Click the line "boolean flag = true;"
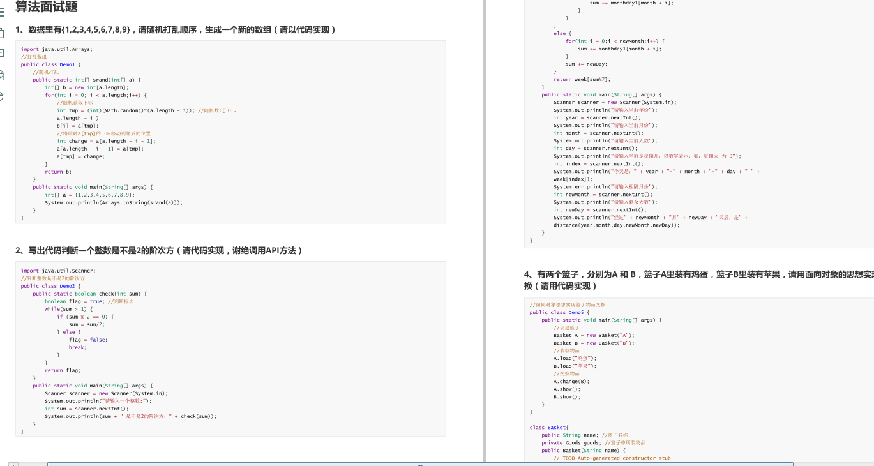Viewport: 874px width, 466px height. (x=75, y=301)
